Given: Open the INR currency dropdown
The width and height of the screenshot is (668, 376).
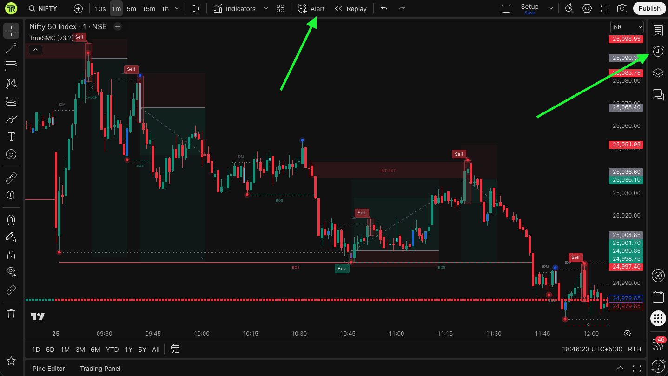Looking at the screenshot, I should 627,27.
